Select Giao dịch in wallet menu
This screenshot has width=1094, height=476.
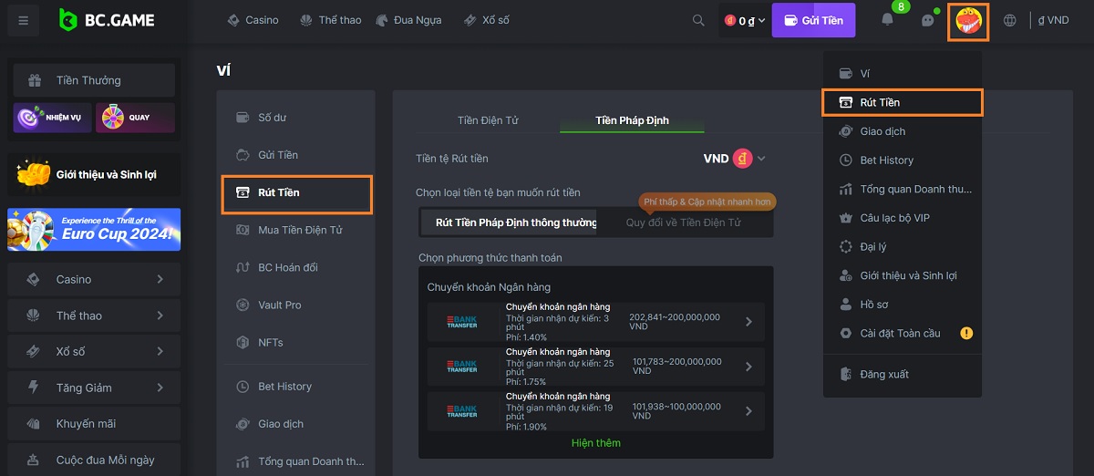tap(296, 424)
